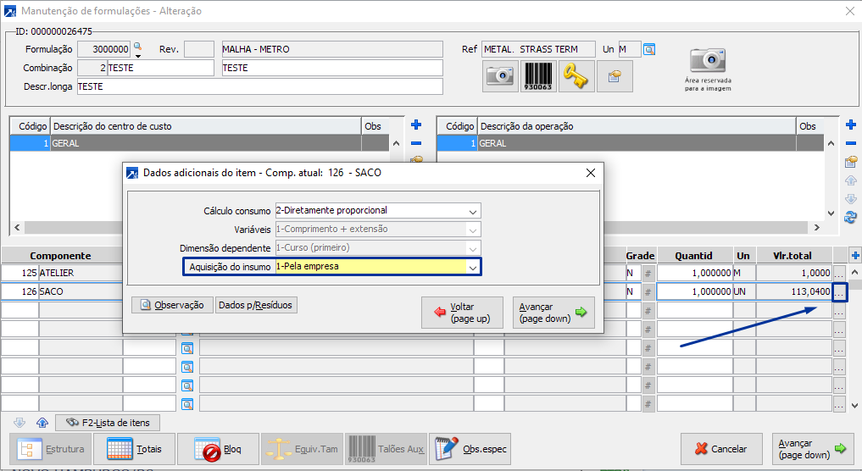The image size is (862, 471).
Task: Click the Bloq button
Action: 218,449
